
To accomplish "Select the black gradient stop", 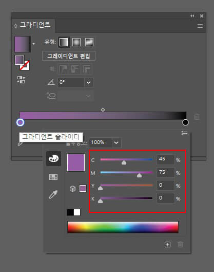I will point(185,122).
